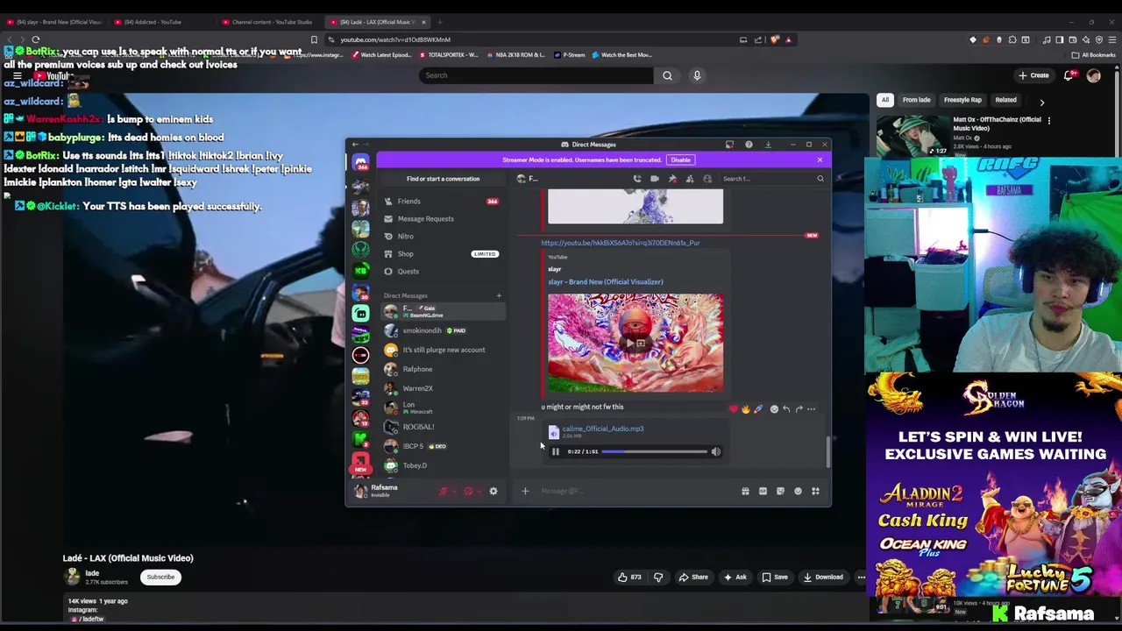React with the fire emoji on the message
The image size is (1122, 631).
[x=746, y=409]
